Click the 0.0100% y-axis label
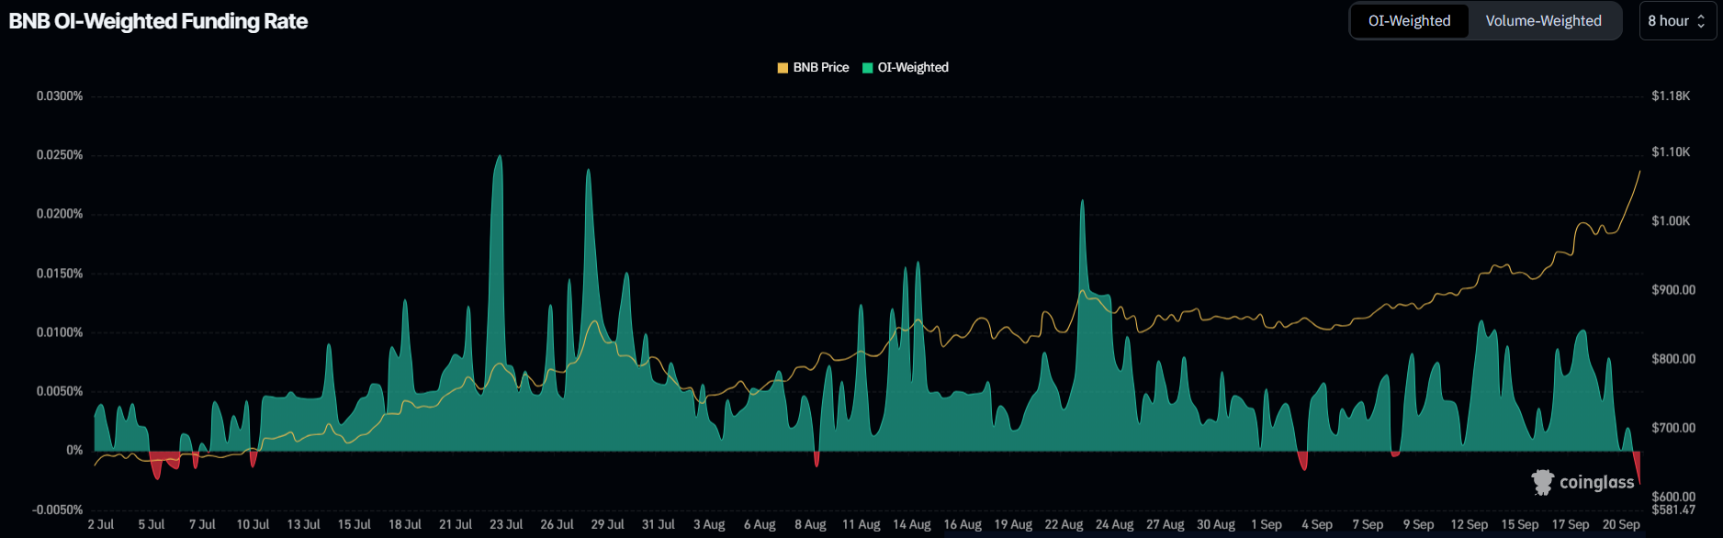Viewport: 1723px width, 538px height. (60, 332)
